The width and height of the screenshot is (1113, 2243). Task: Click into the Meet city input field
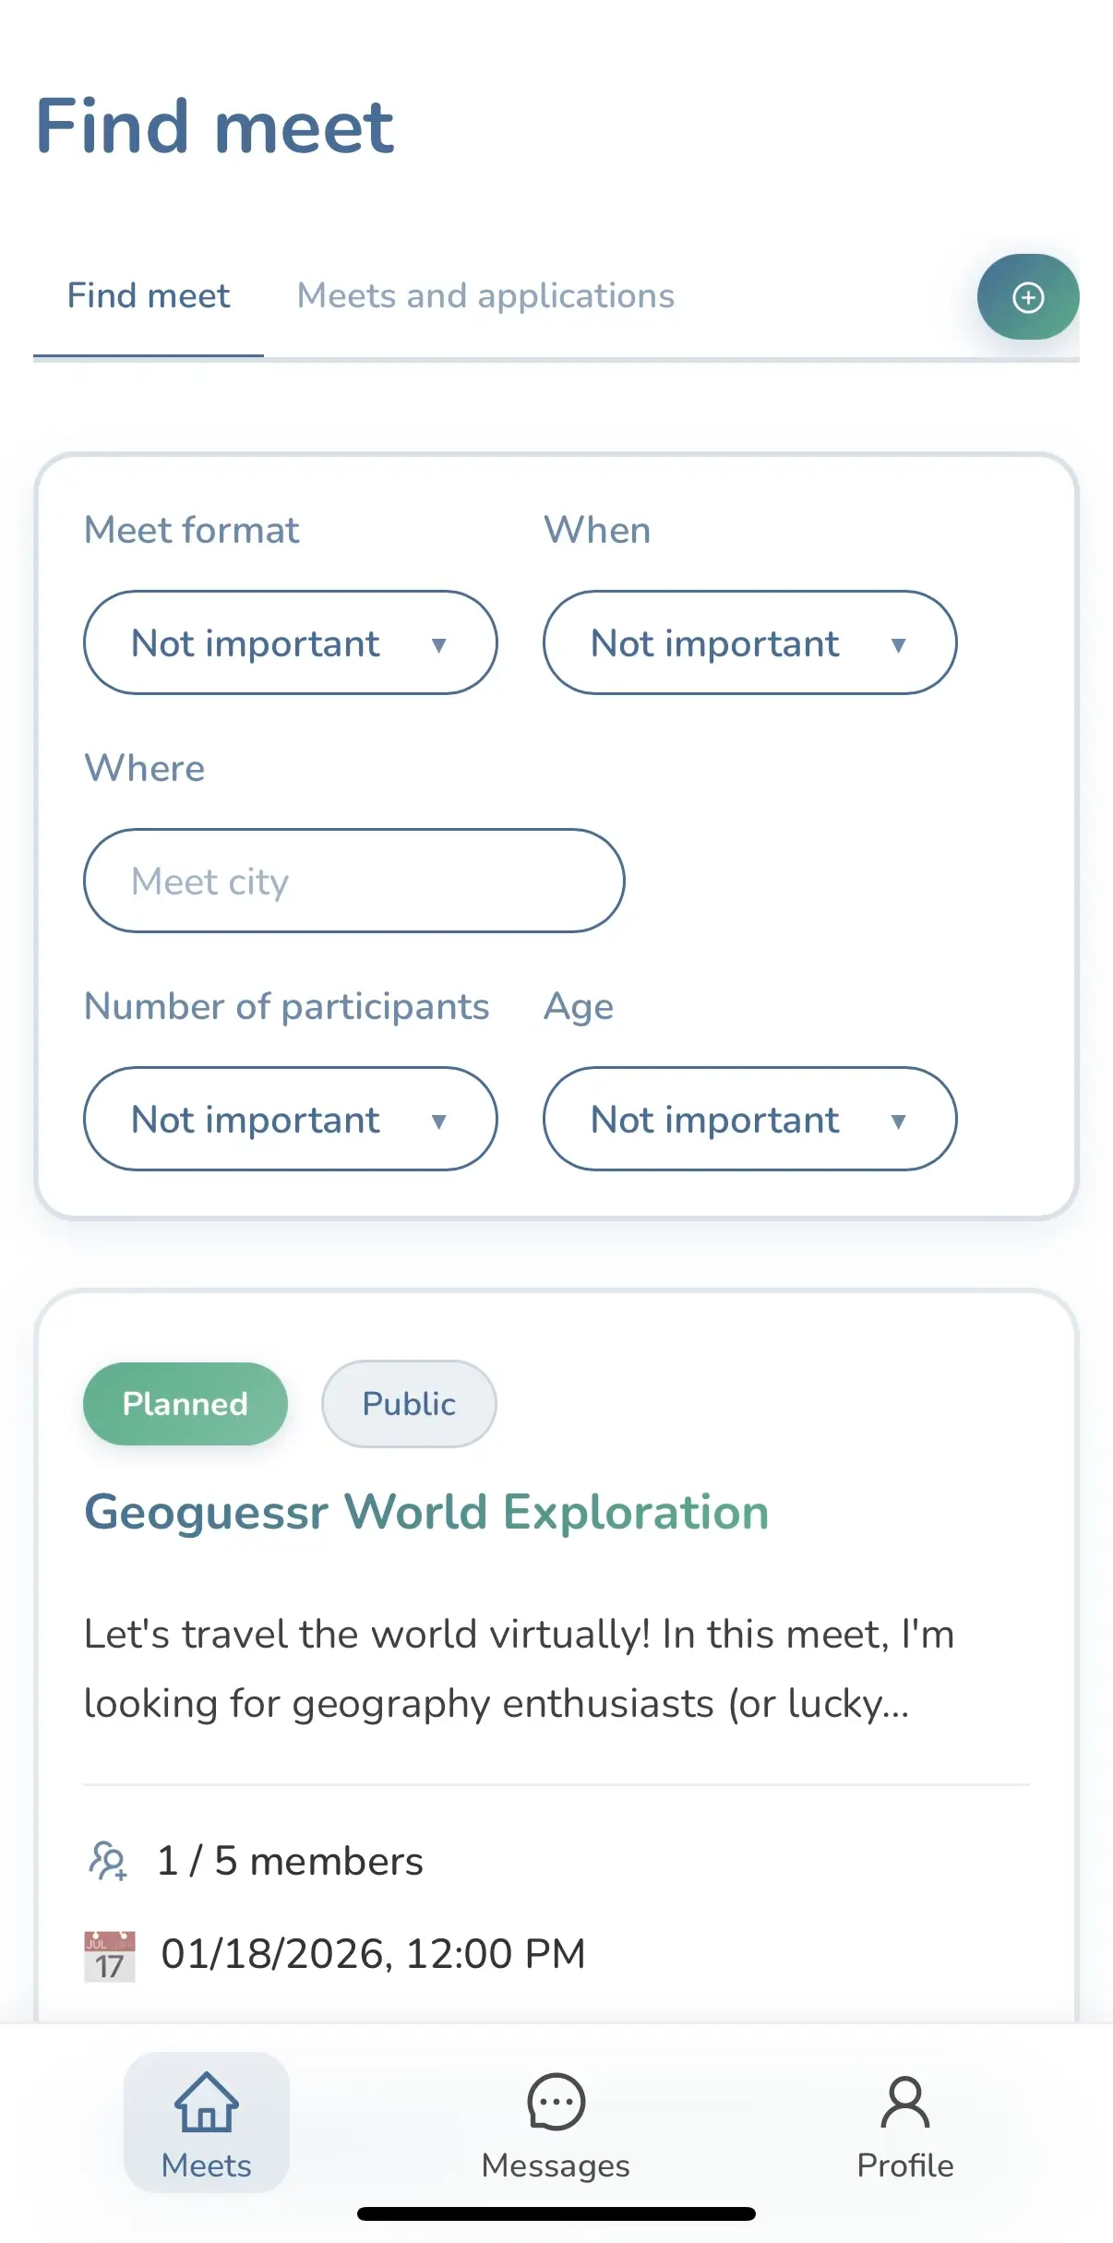353,881
